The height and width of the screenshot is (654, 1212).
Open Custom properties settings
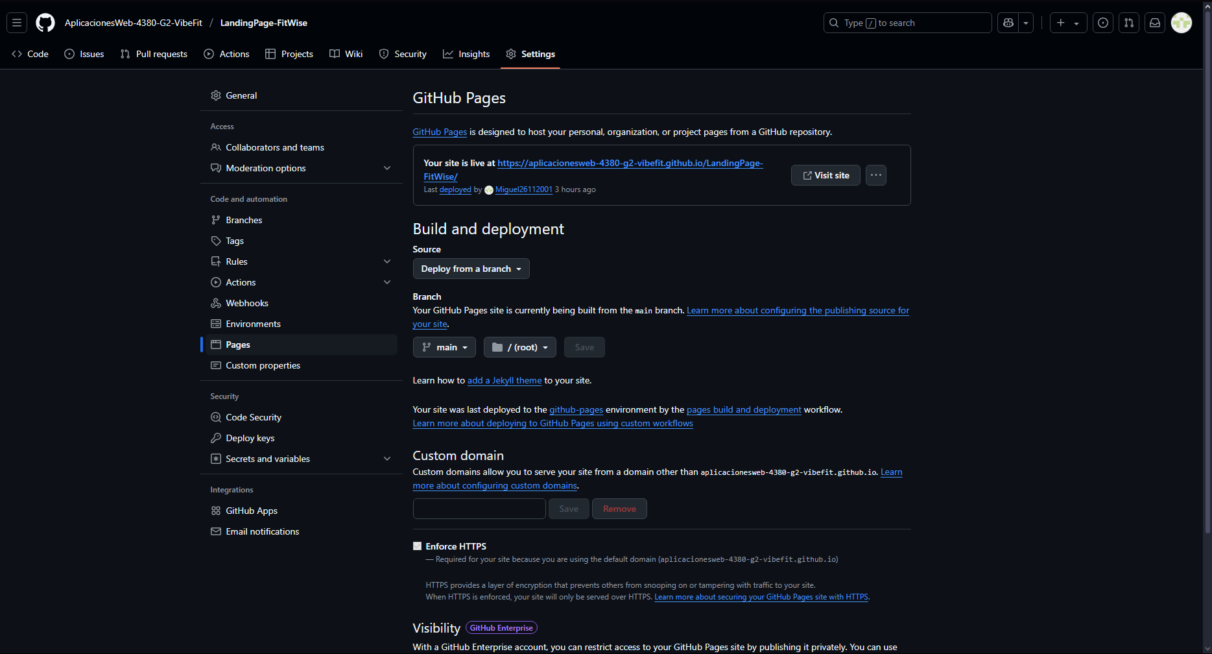point(302,365)
